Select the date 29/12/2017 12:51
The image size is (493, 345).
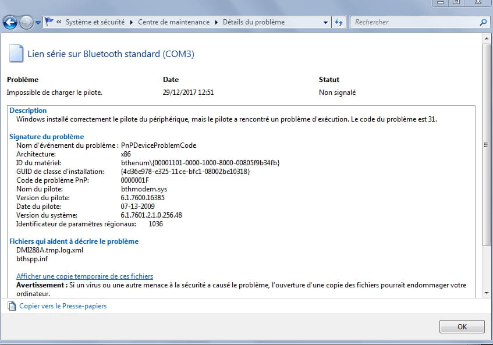click(189, 93)
